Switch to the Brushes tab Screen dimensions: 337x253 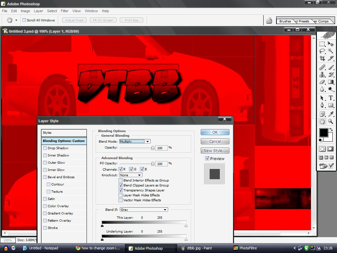coord(285,21)
